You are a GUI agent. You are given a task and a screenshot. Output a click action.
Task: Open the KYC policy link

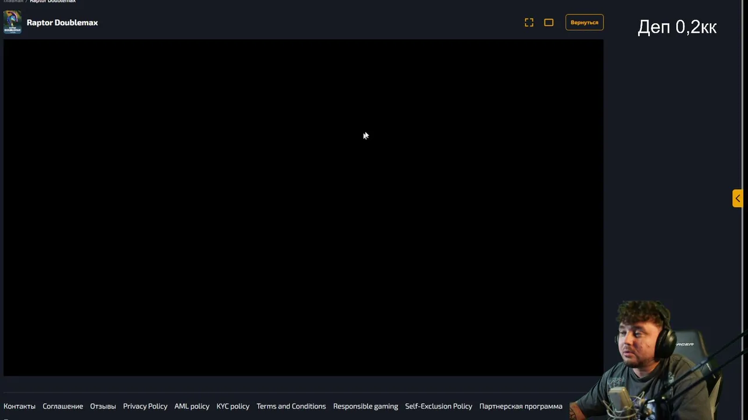(233, 406)
